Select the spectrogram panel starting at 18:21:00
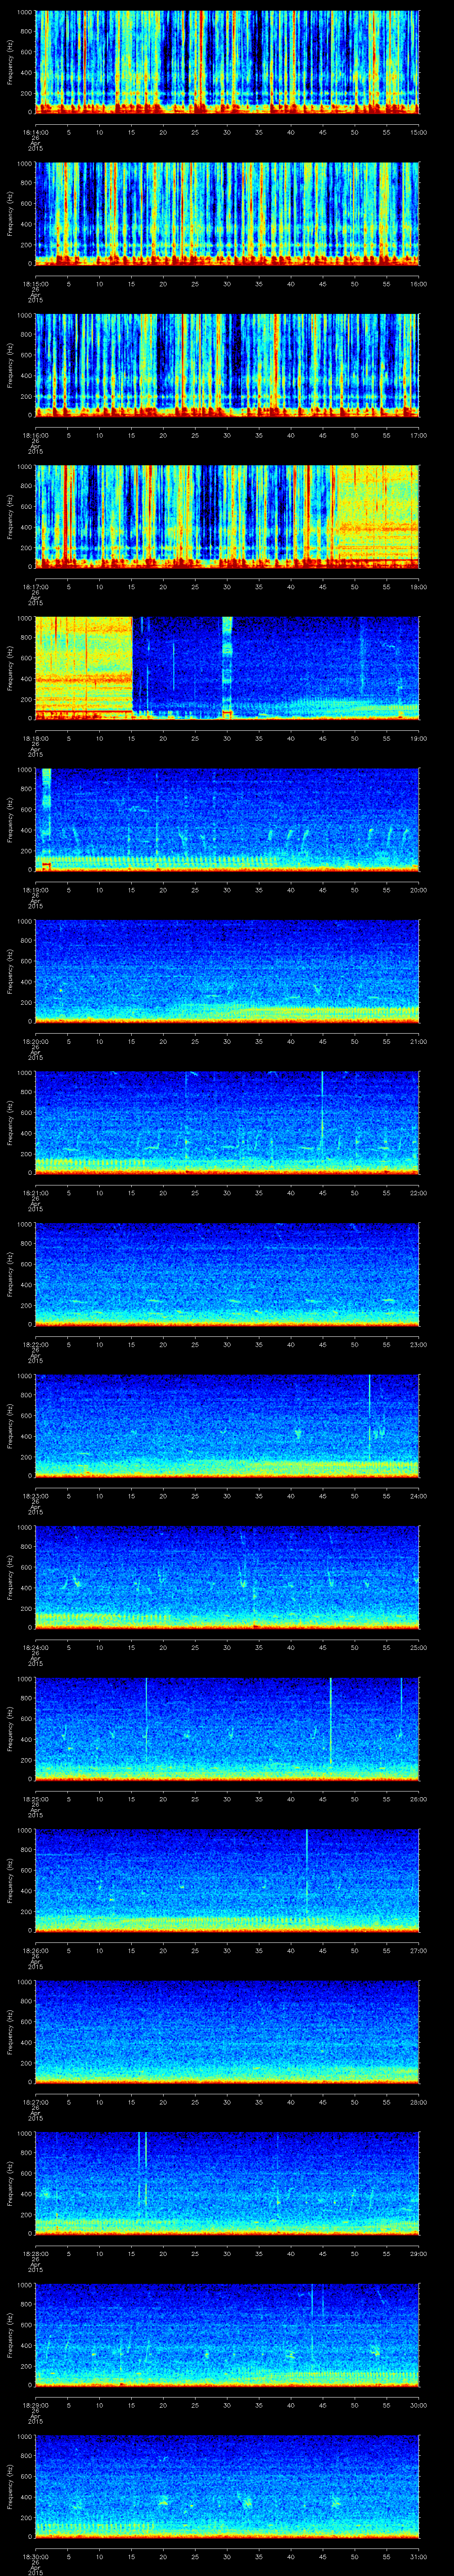This screenshot has width=454, height=2576. pyautogui.click(x=227, y=1123)
